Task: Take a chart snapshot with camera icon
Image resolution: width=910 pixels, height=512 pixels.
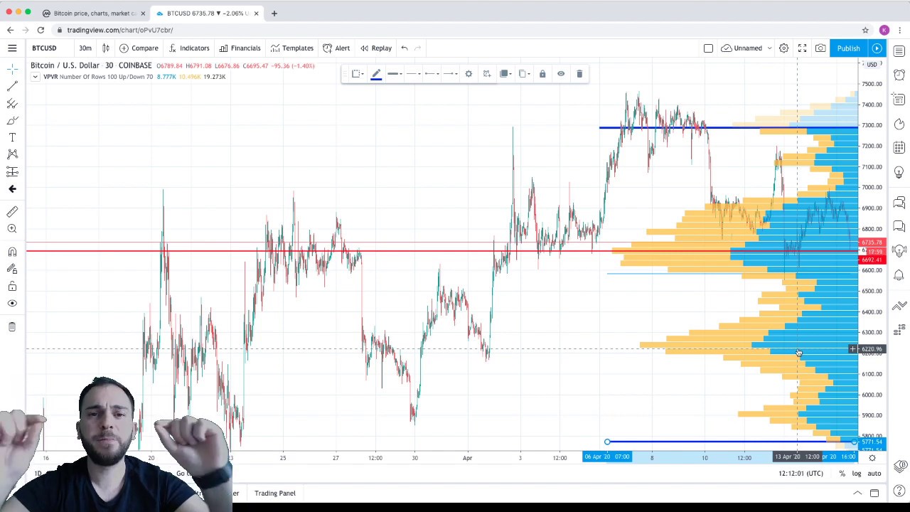Action: [x=820, y=48]
